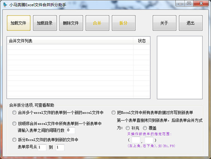
Task: Click the application icon in title bar
Action: click(x=5, y=5)
